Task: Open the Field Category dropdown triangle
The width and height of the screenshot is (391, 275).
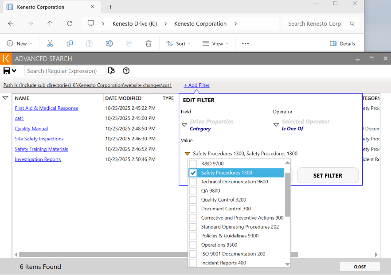Action: (x=184, y=125)
